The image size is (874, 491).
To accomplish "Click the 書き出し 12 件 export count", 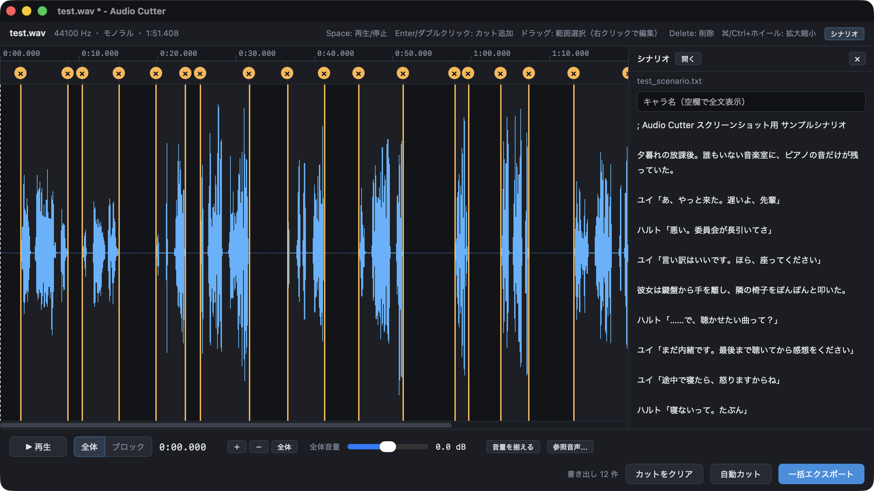I will (x=593, y=474).
